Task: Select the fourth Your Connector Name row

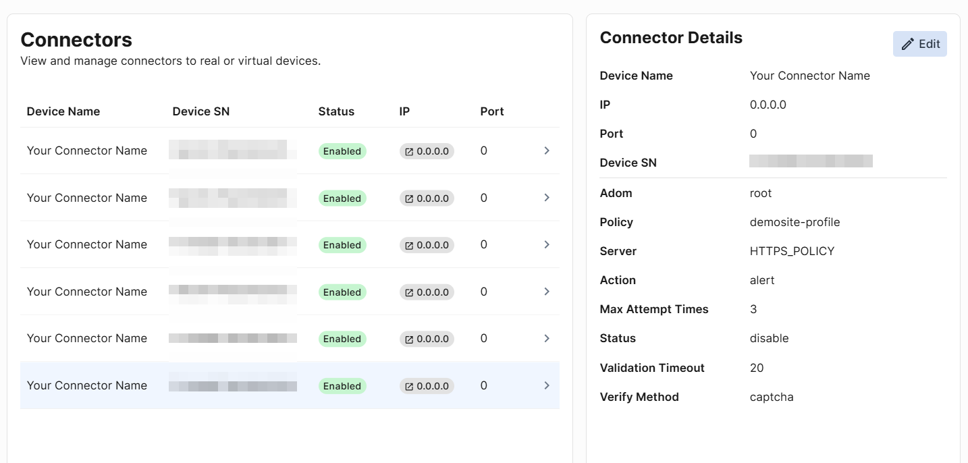Action: click(87, 292)
